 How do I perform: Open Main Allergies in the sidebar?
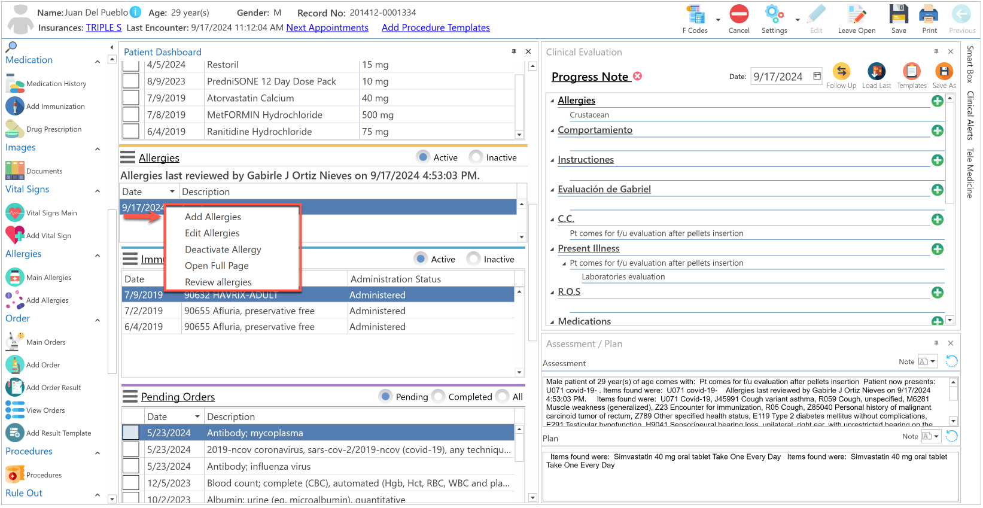[38, 278]
